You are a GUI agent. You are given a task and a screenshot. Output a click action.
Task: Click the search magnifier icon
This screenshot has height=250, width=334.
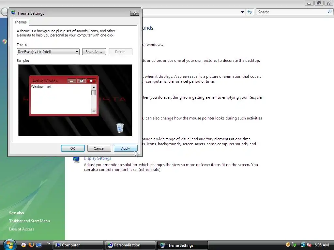[x=329, y=12]
